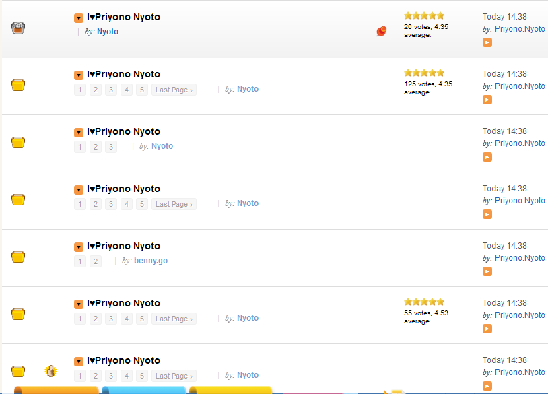Open Priyono.Nyoto last poster link in first row
This screenshot has height=394, width=548.
(x=520, y=29)
